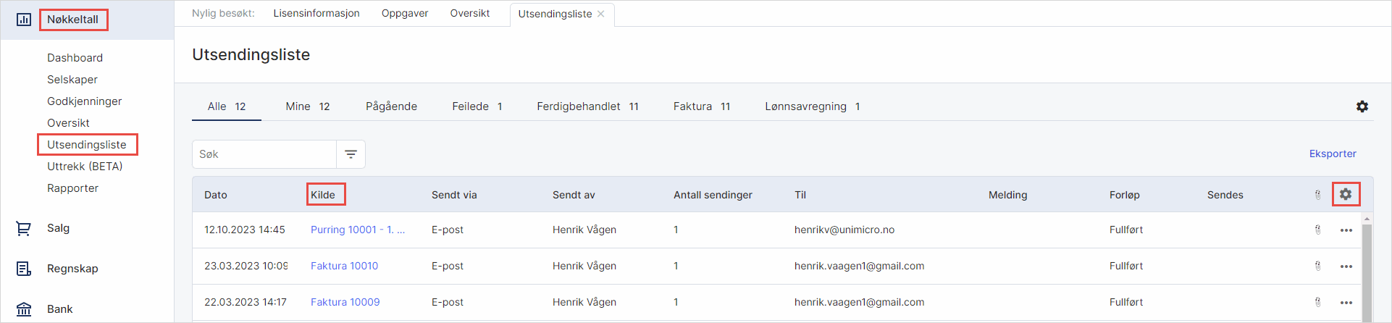This screenshot has width=1392, height=323.
Task: Close the Utsendingsliste tab
Action: [x=600, y=14]
